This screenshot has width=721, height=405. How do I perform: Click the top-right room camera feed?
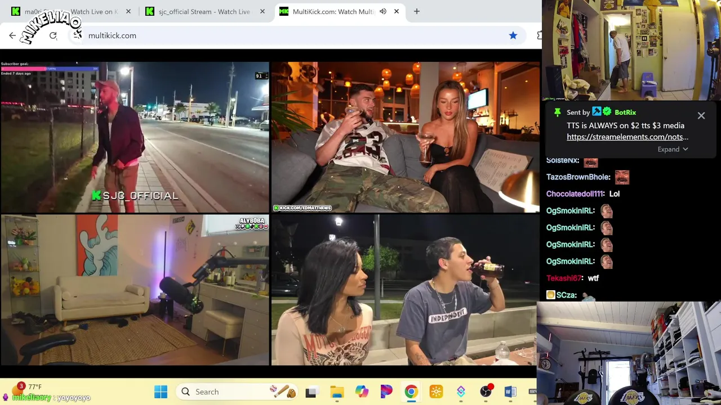coord(631,50)
